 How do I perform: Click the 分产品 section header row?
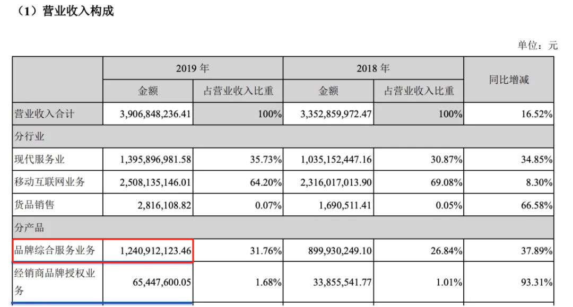click(283, 228)
